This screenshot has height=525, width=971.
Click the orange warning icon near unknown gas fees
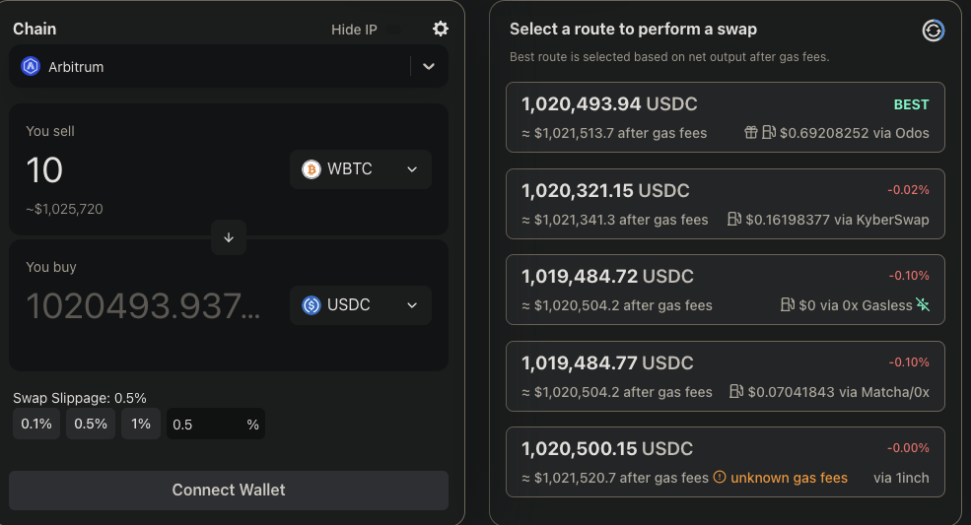click(x=719, y=477)
